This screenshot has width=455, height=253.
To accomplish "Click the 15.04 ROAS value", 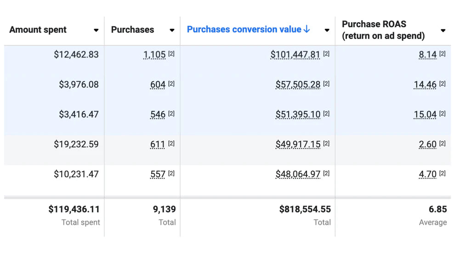I will coord(425,115).
